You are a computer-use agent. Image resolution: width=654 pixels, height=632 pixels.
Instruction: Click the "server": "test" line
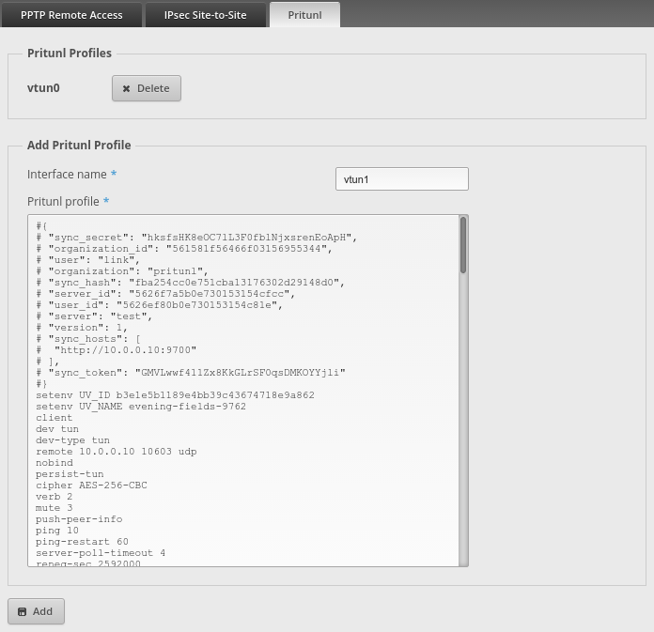94,316
